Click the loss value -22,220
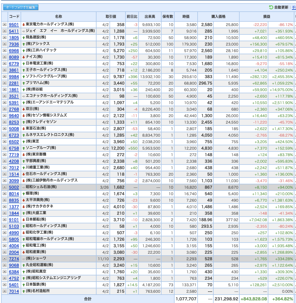The image size is (296, 303). (260, 25)
